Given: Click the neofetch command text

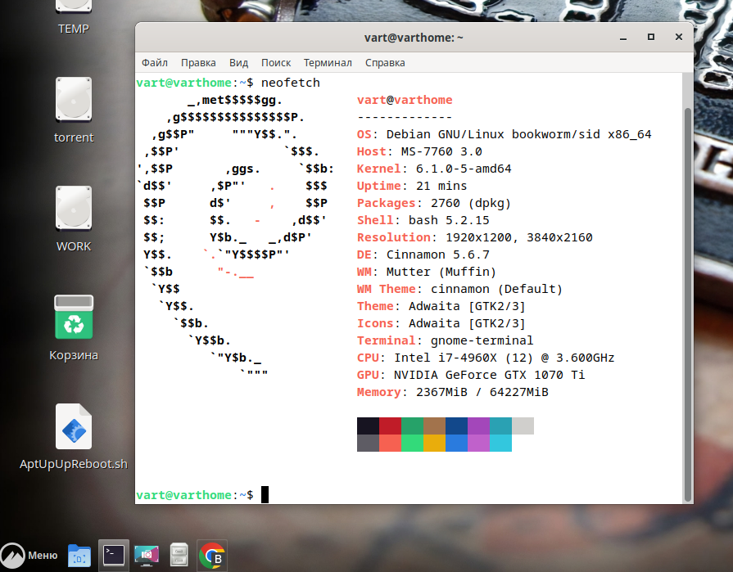Looking at the screenshot, I should coord(290,83).
